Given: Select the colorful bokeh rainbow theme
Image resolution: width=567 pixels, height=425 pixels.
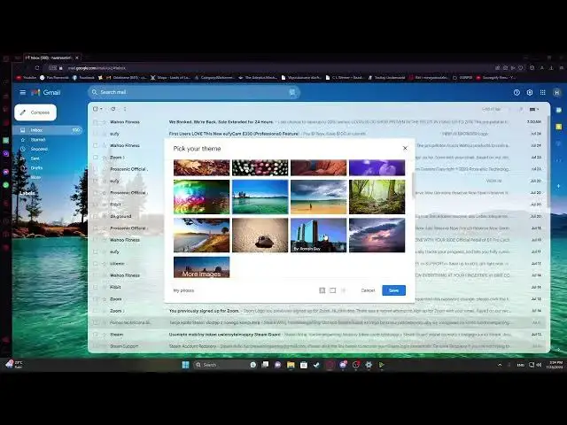Looking at the screenshot, I should [x=201, y=197].
